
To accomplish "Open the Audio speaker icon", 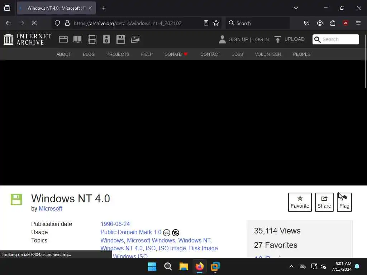I will click(106, 39).
